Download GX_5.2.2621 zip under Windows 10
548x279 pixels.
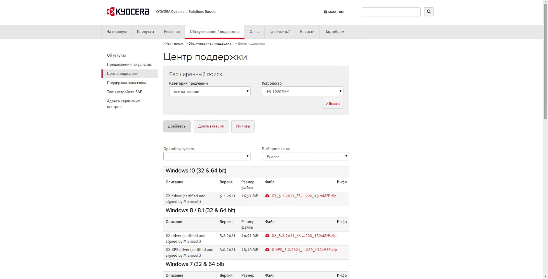[x=304, y=196]
